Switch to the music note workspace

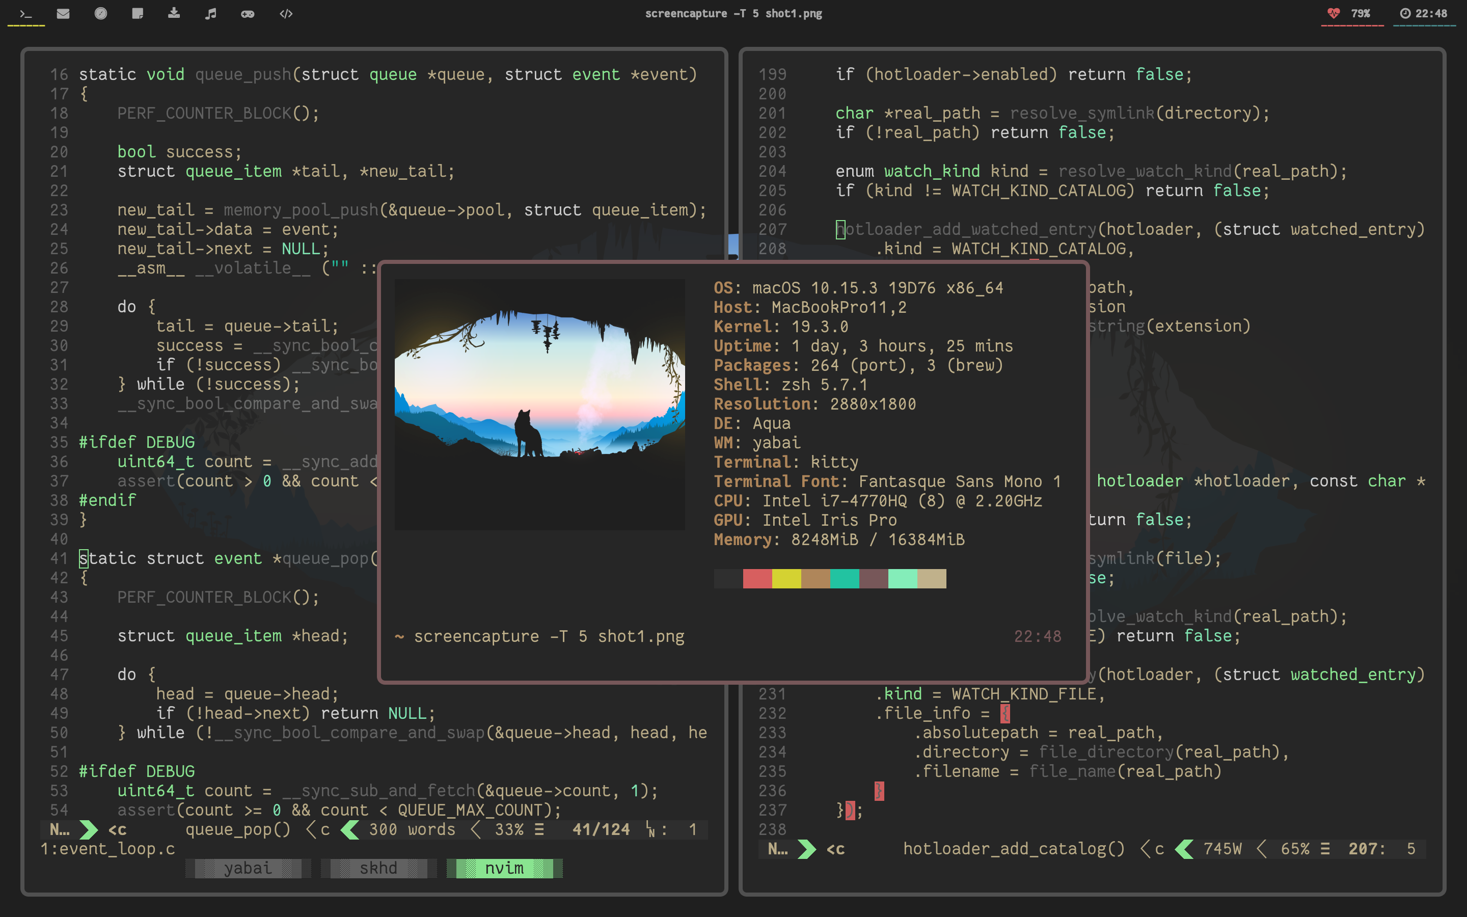pos(210,13)
